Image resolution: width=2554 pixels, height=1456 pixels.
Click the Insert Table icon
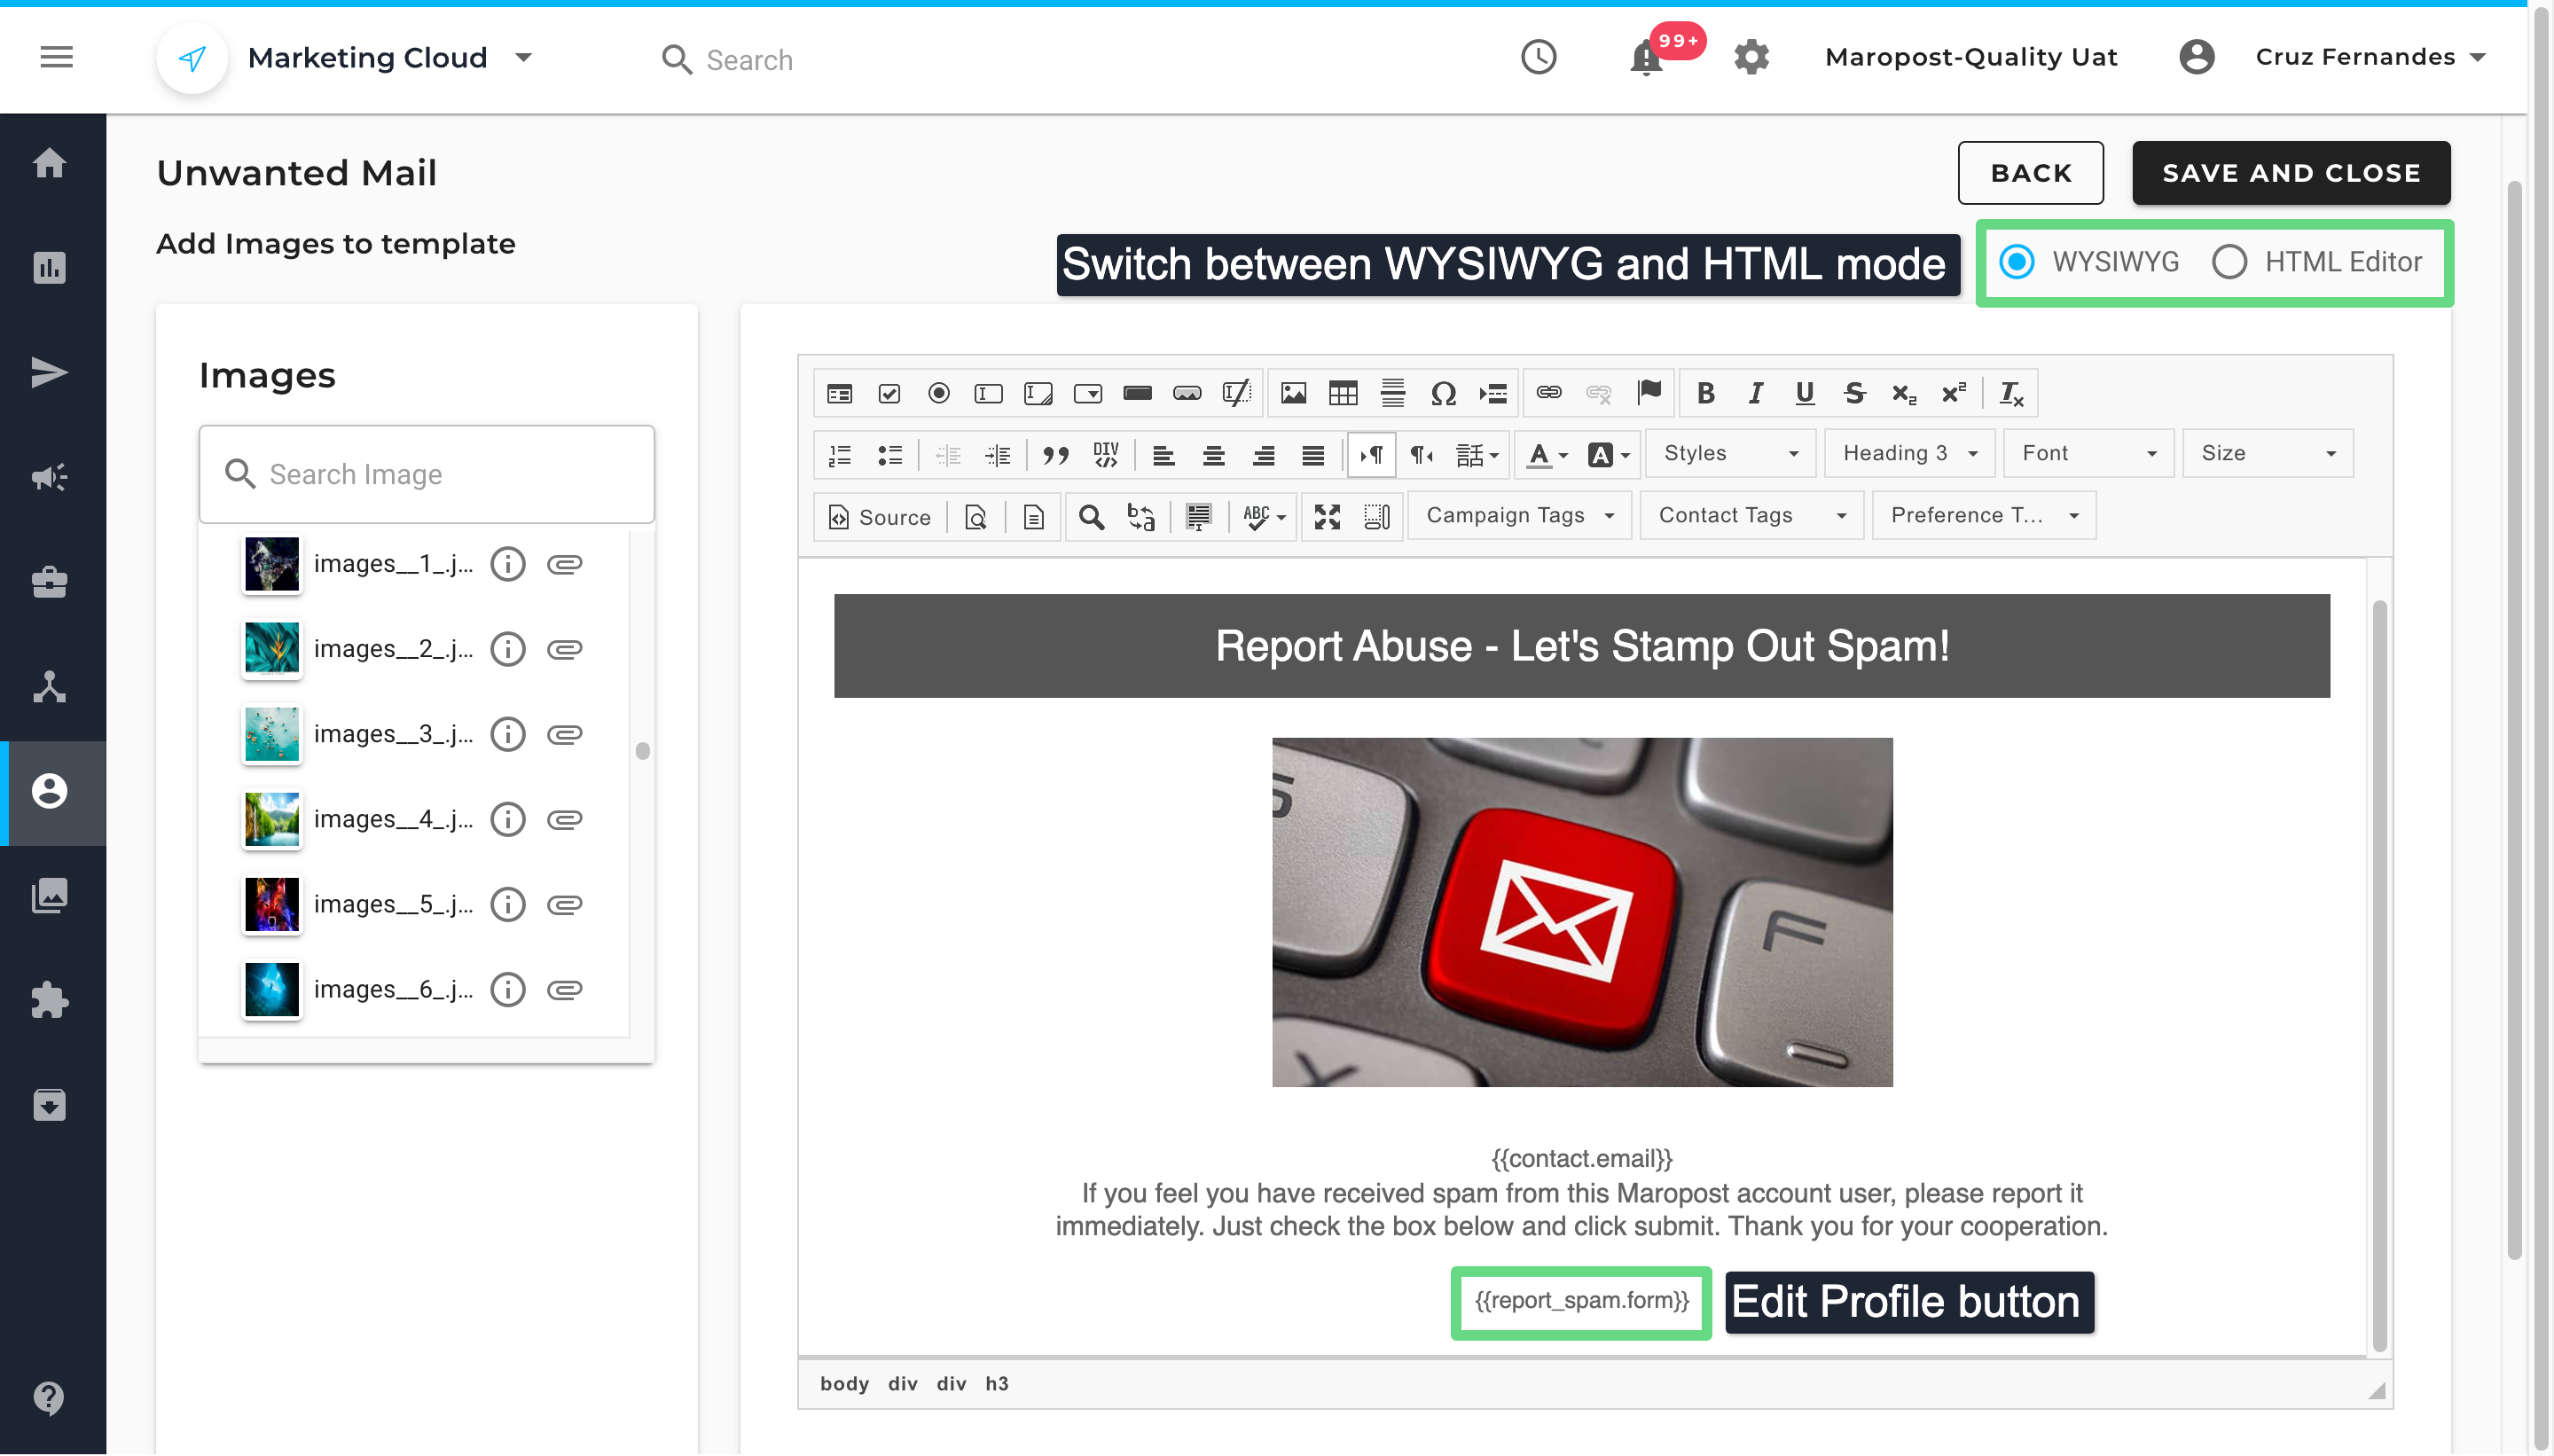pyautogui.click(x=1342, y=393)
